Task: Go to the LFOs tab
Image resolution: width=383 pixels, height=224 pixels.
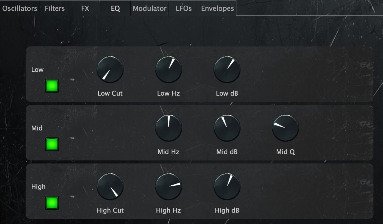Action: click(x=184, y=8)
